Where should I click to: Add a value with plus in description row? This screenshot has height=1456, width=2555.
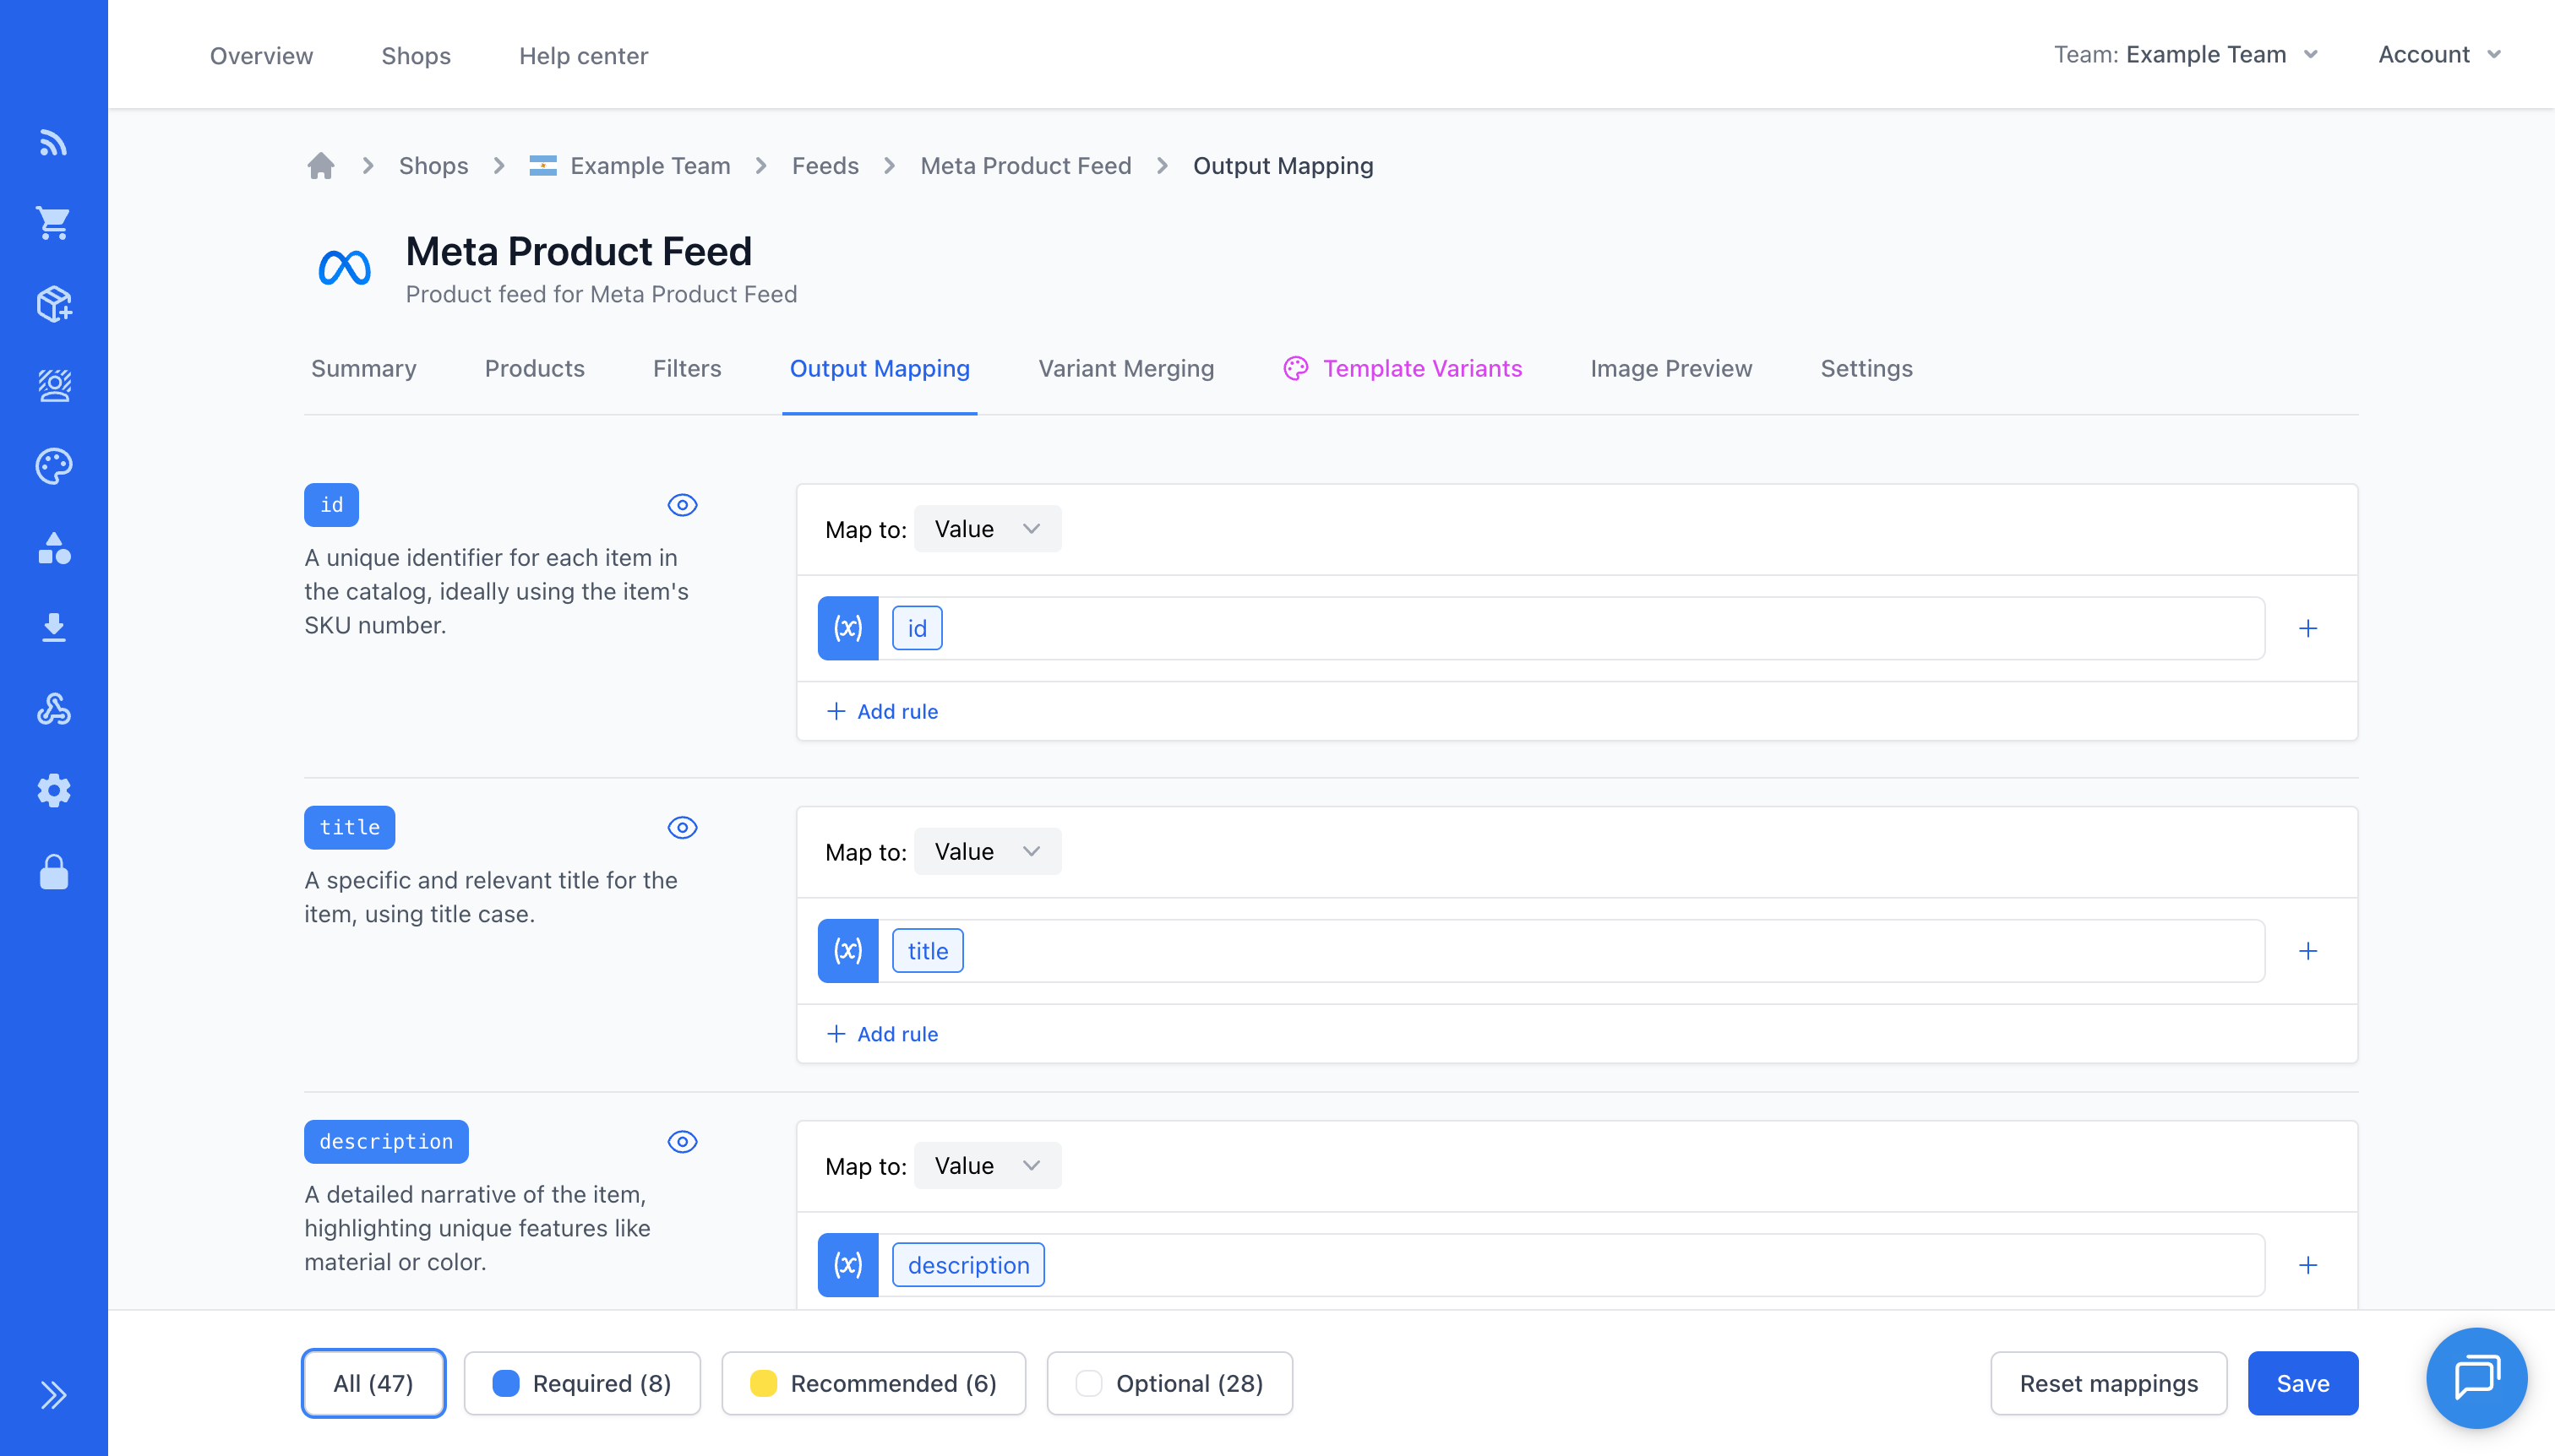pyautogui.click(x=2308, y=1265)
